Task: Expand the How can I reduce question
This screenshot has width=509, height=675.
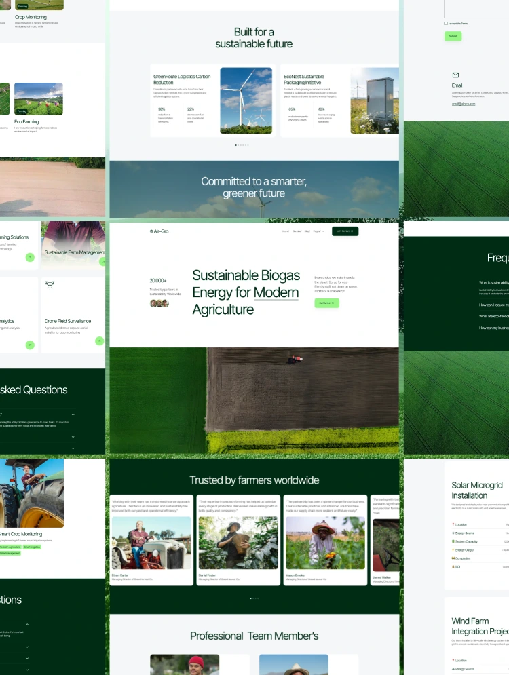Action: click(x=494, y=305)
